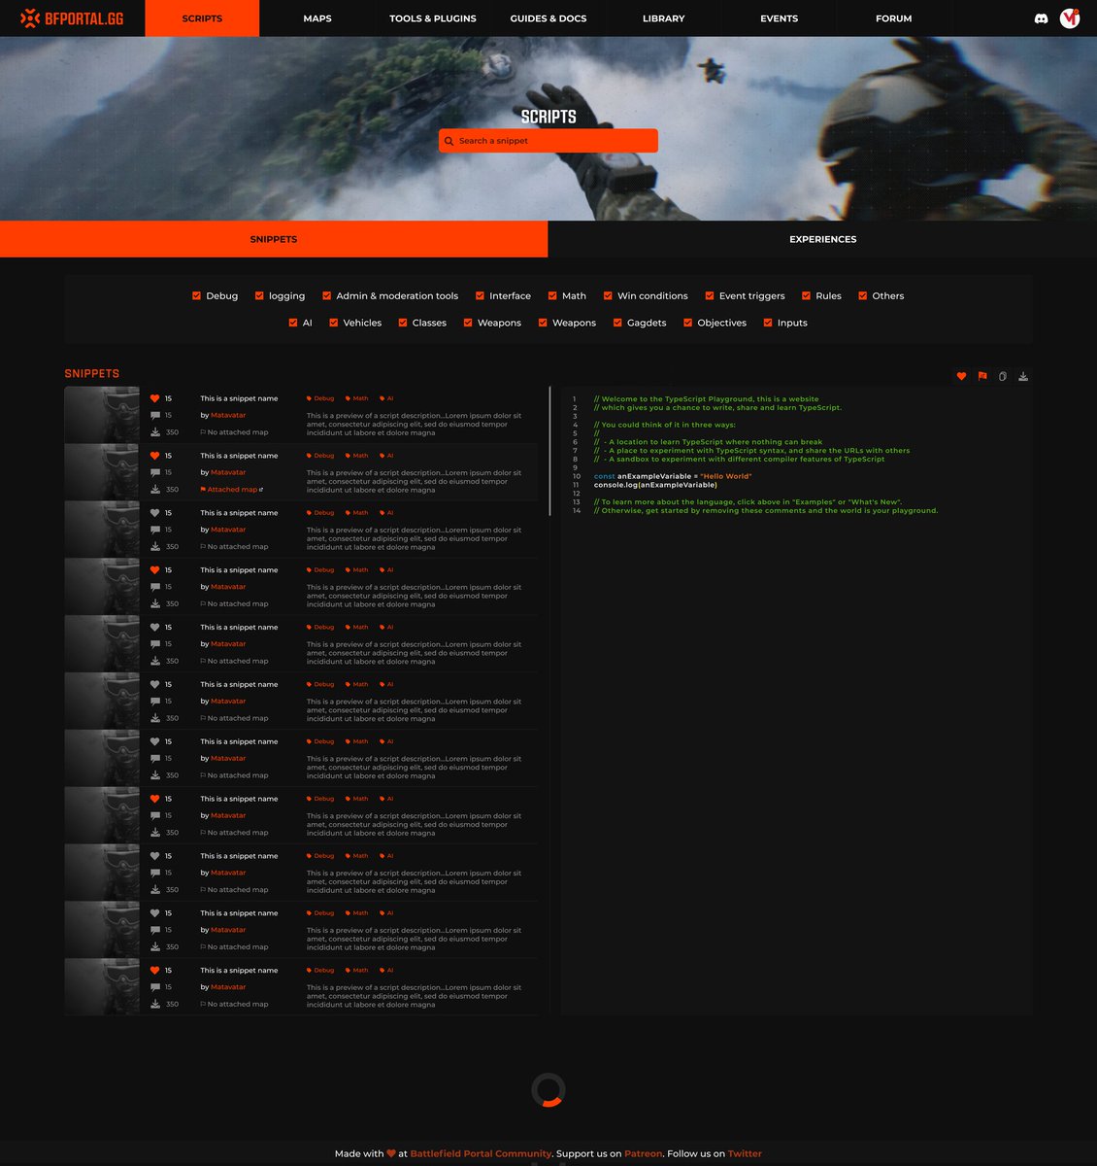Screen dimensions: 1097x1166
Task: Open the Forum nav item
Action: pyautogui.click(x=894, y=18)
